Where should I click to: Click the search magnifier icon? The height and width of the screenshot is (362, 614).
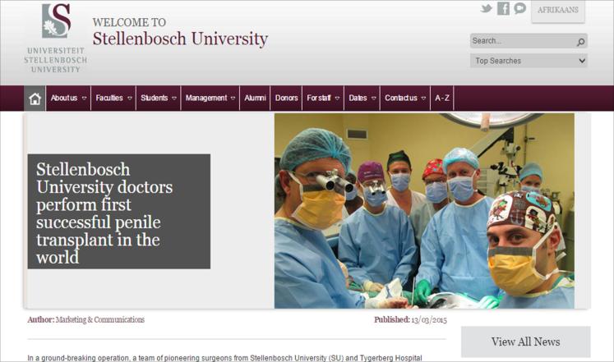[581, 41]
